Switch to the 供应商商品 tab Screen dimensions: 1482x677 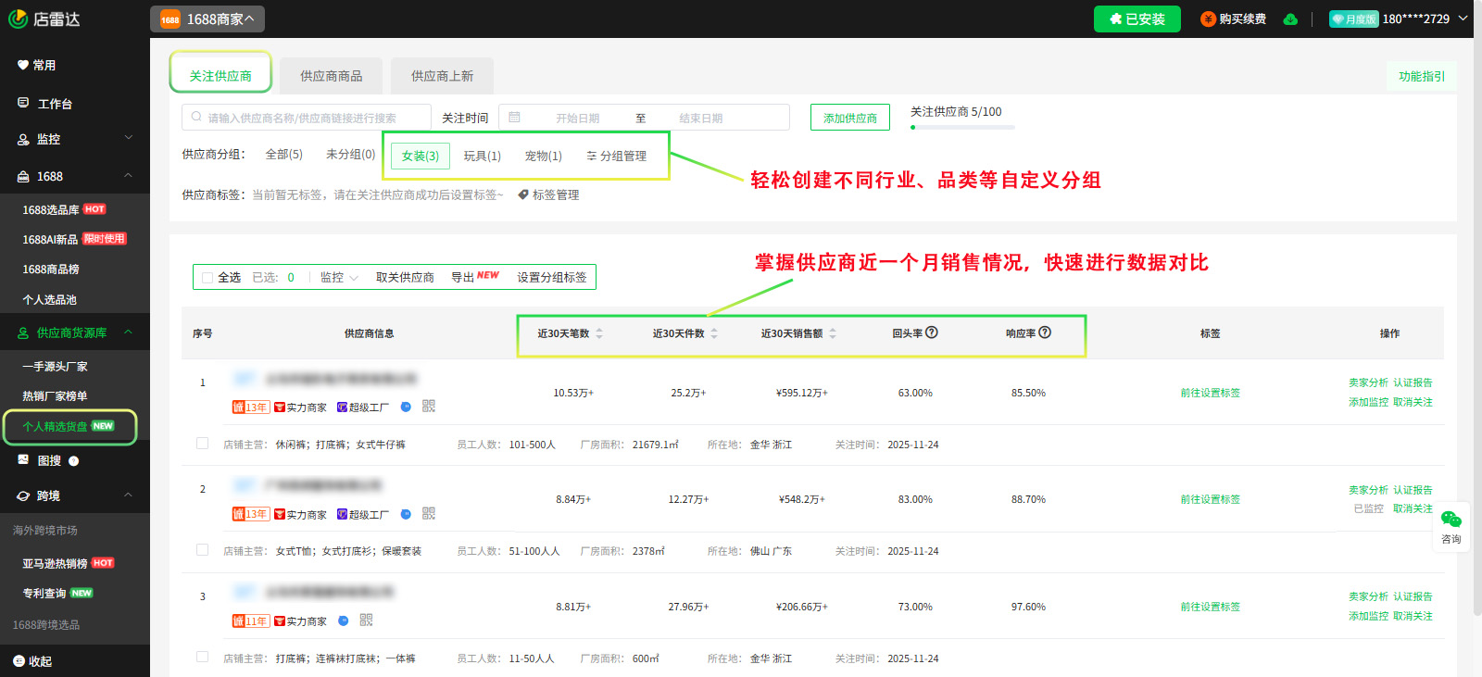point(331,76)
